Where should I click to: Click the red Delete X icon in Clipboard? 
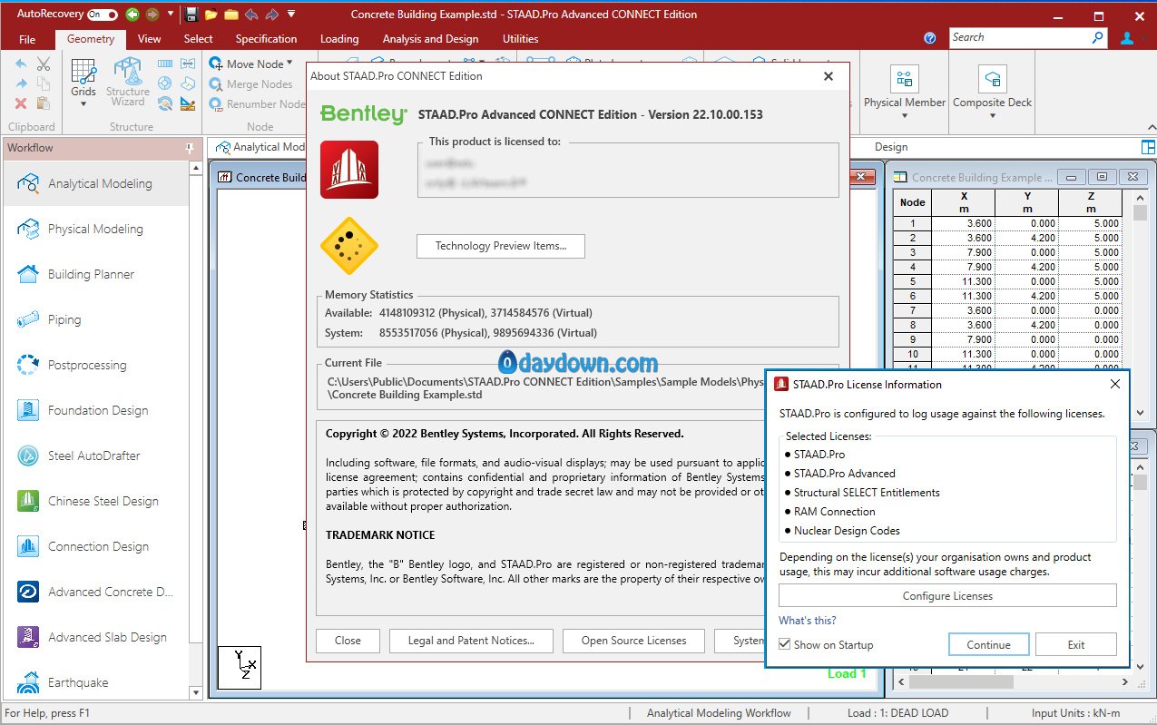click(x=21, y=103)
